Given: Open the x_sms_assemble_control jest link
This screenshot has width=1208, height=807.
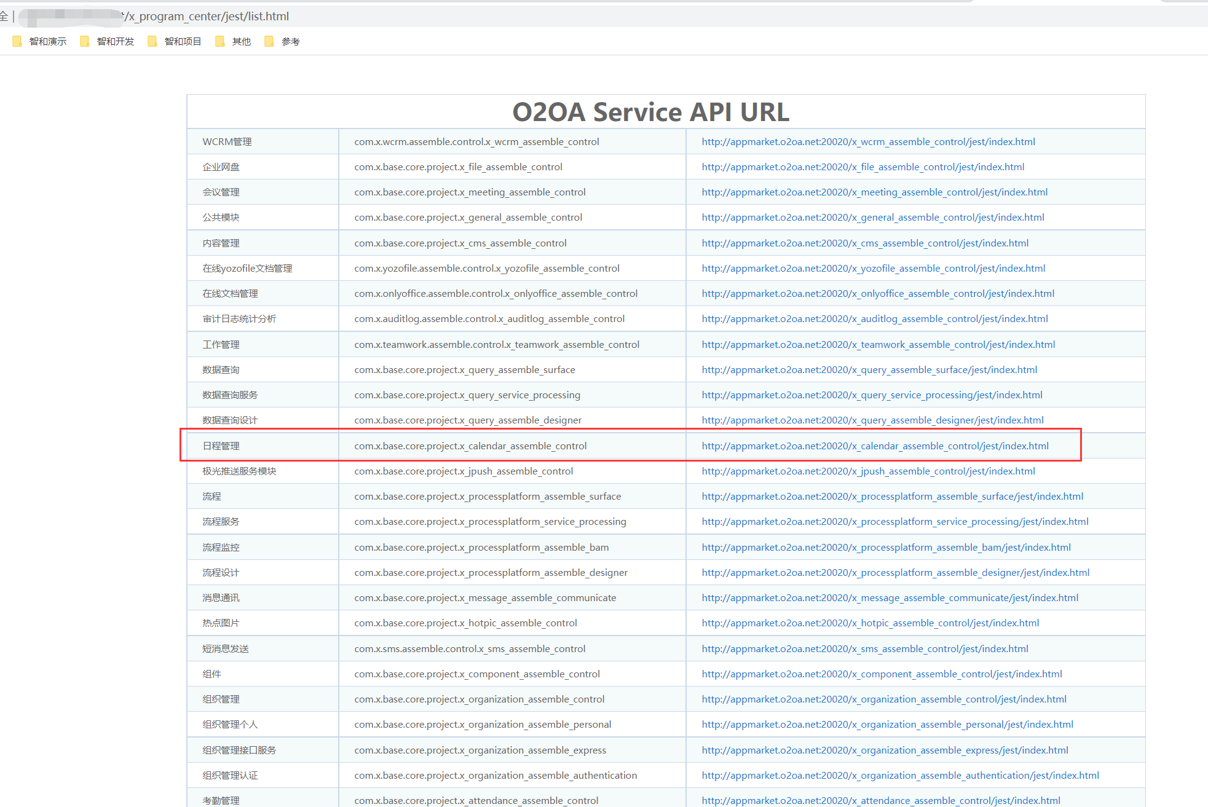Looking at the screenshot, I should 865,648.
